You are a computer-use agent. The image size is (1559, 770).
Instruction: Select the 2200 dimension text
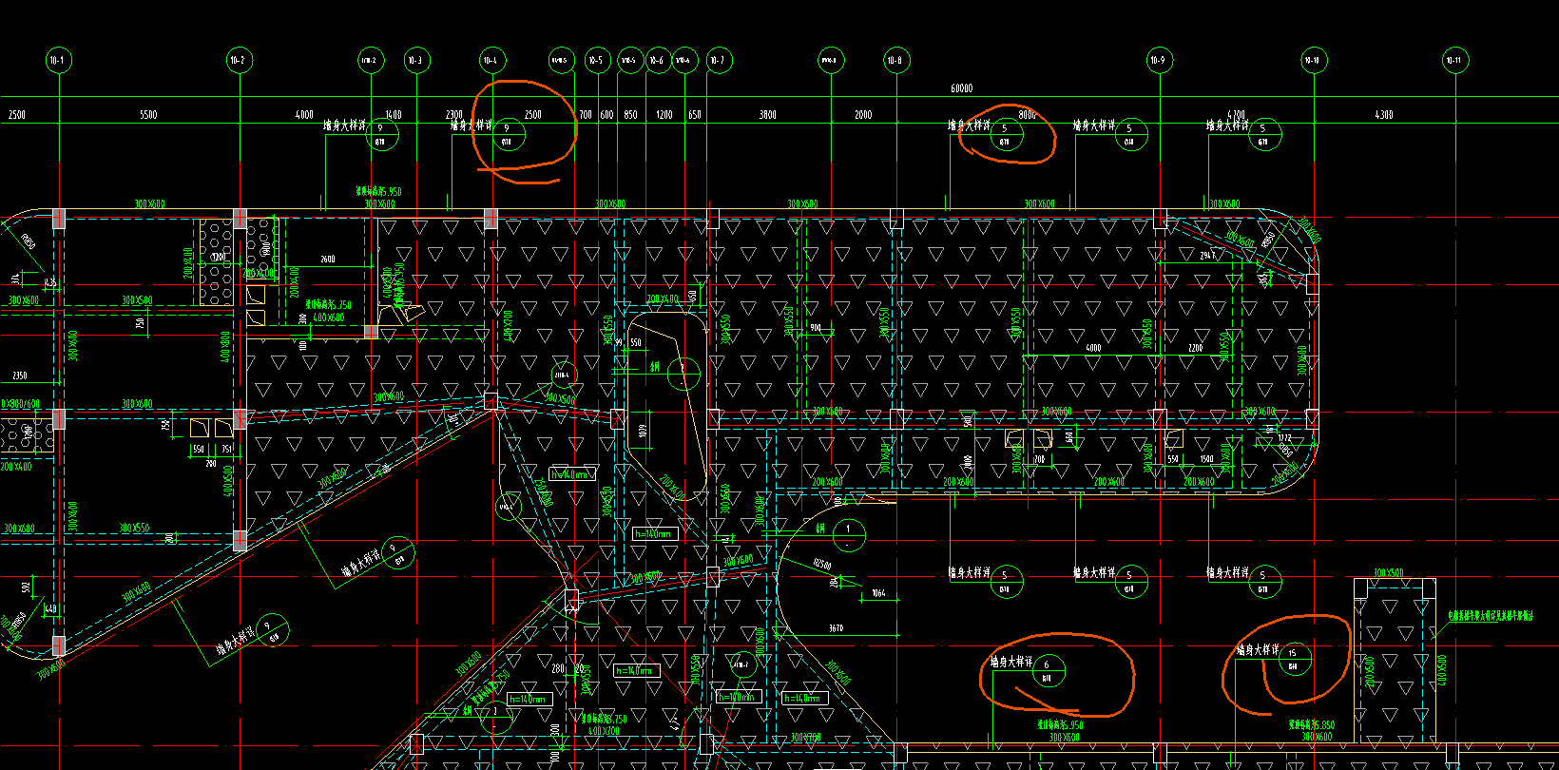coord(1195,348)
